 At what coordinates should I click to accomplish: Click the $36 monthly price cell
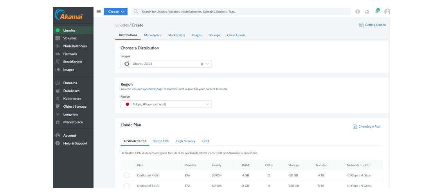(x=187, y=176)
